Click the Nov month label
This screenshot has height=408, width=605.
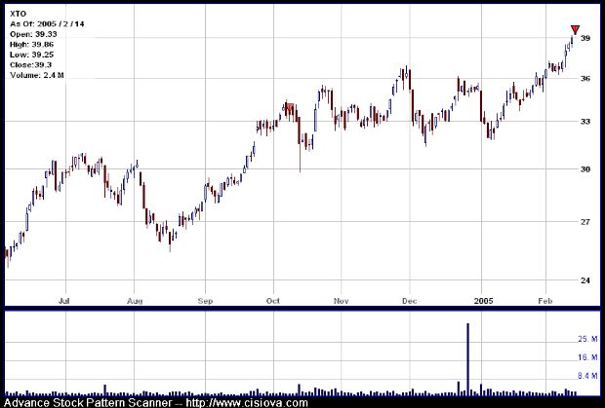pyautogui.click(x=342, y=301)
